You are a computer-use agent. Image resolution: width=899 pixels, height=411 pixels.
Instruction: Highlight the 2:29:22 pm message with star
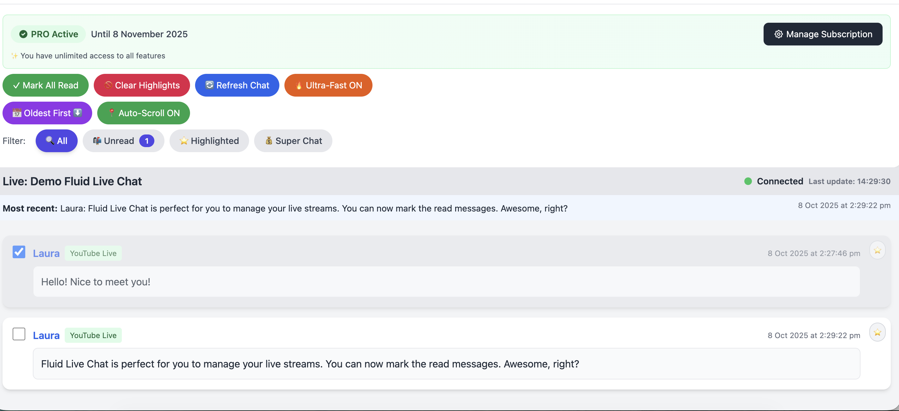tap(877, 332)
